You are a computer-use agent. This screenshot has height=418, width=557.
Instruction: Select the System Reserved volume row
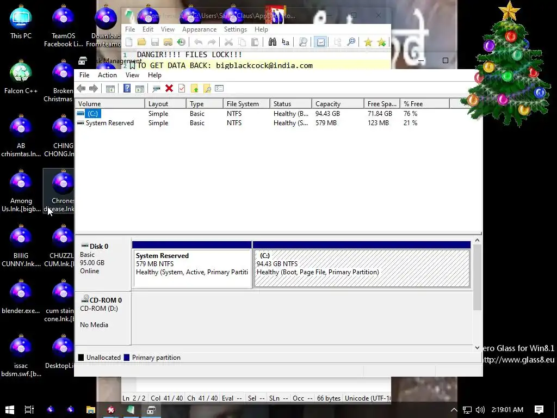click(262, 123)
